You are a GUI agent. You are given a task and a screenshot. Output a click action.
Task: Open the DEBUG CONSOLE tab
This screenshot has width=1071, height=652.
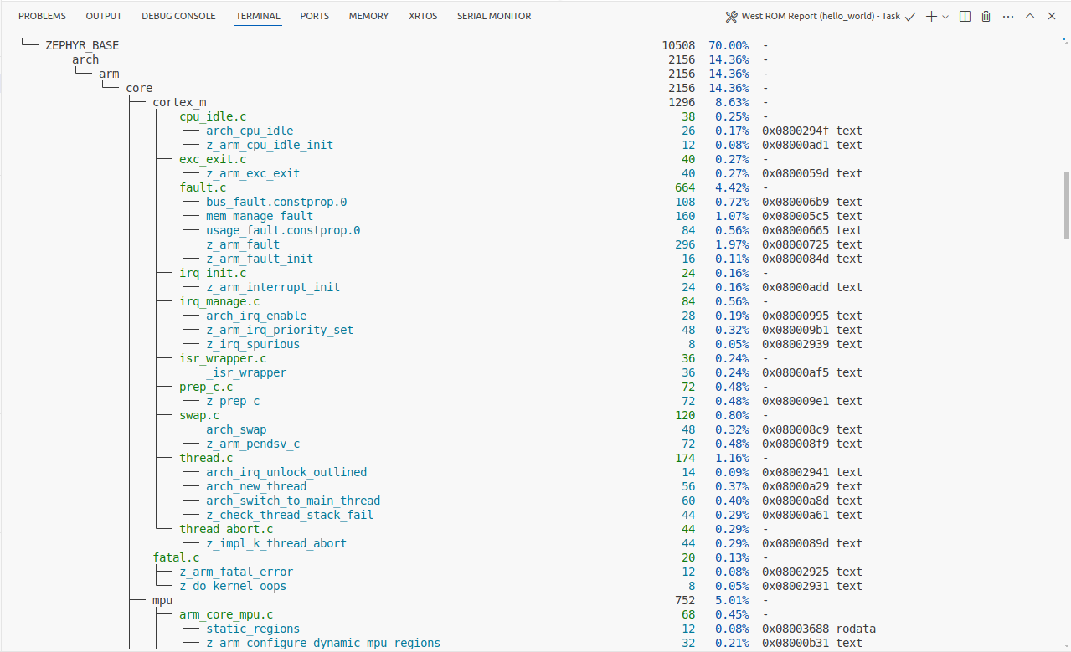pyautogui.click(x=178, y=16)
